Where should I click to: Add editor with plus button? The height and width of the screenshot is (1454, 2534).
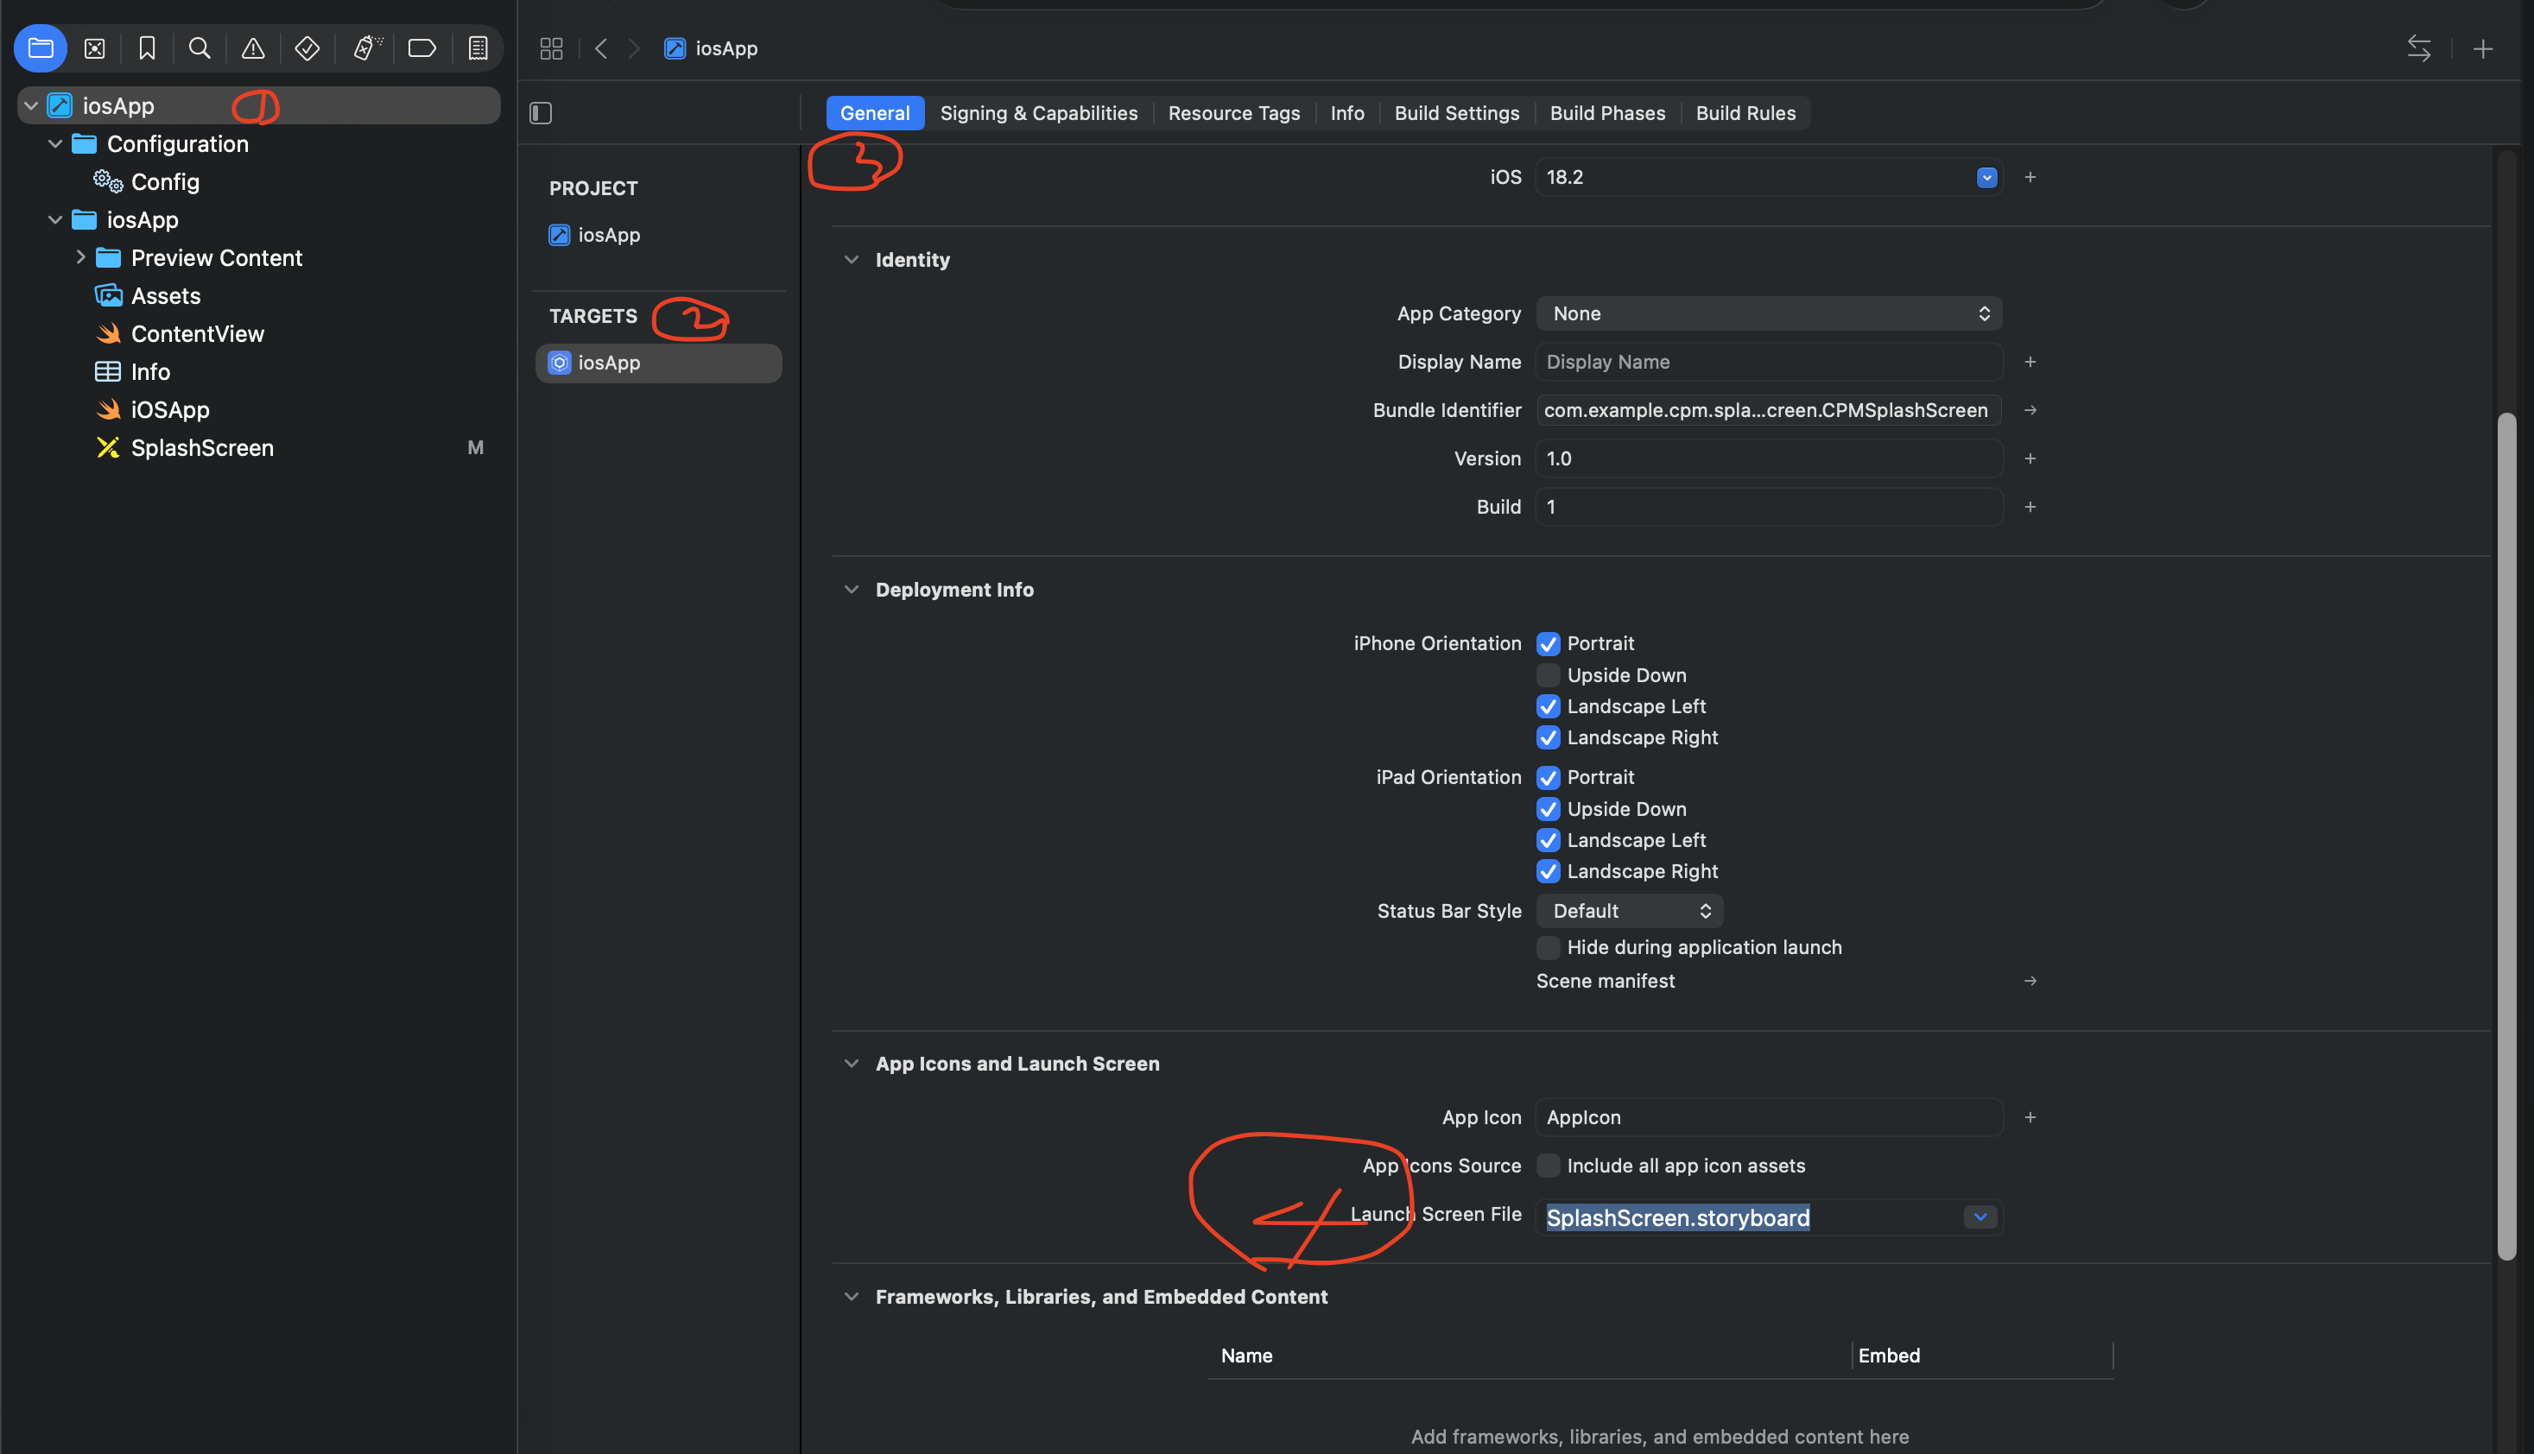[2482, 48]
